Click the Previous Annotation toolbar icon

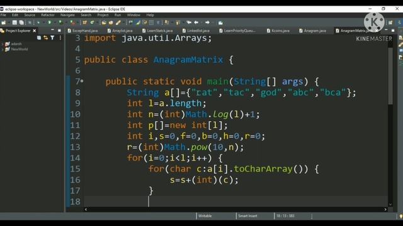(x=178, y=23)
